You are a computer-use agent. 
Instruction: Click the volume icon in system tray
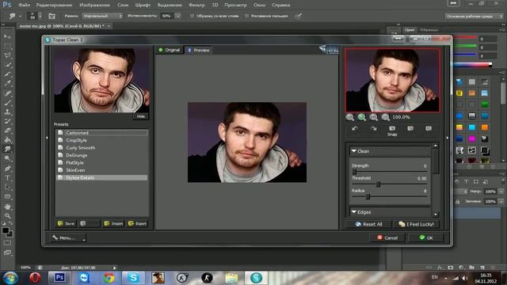click(465, 278)
